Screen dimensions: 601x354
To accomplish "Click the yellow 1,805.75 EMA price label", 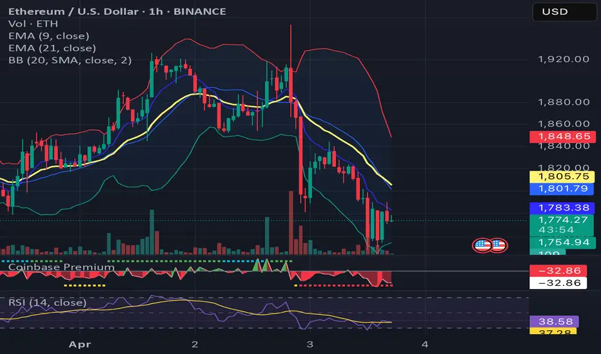I will [562, 176].
